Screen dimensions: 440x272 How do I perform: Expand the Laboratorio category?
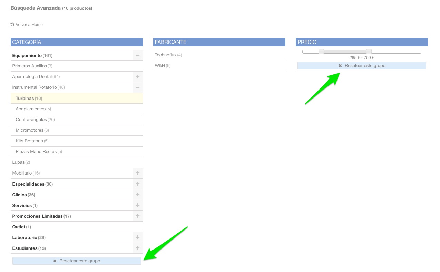point(137,237)
